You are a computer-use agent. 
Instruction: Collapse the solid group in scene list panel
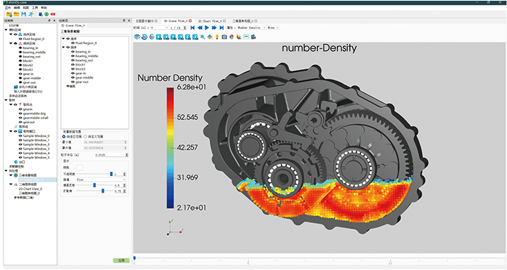(x=64, y=47)
